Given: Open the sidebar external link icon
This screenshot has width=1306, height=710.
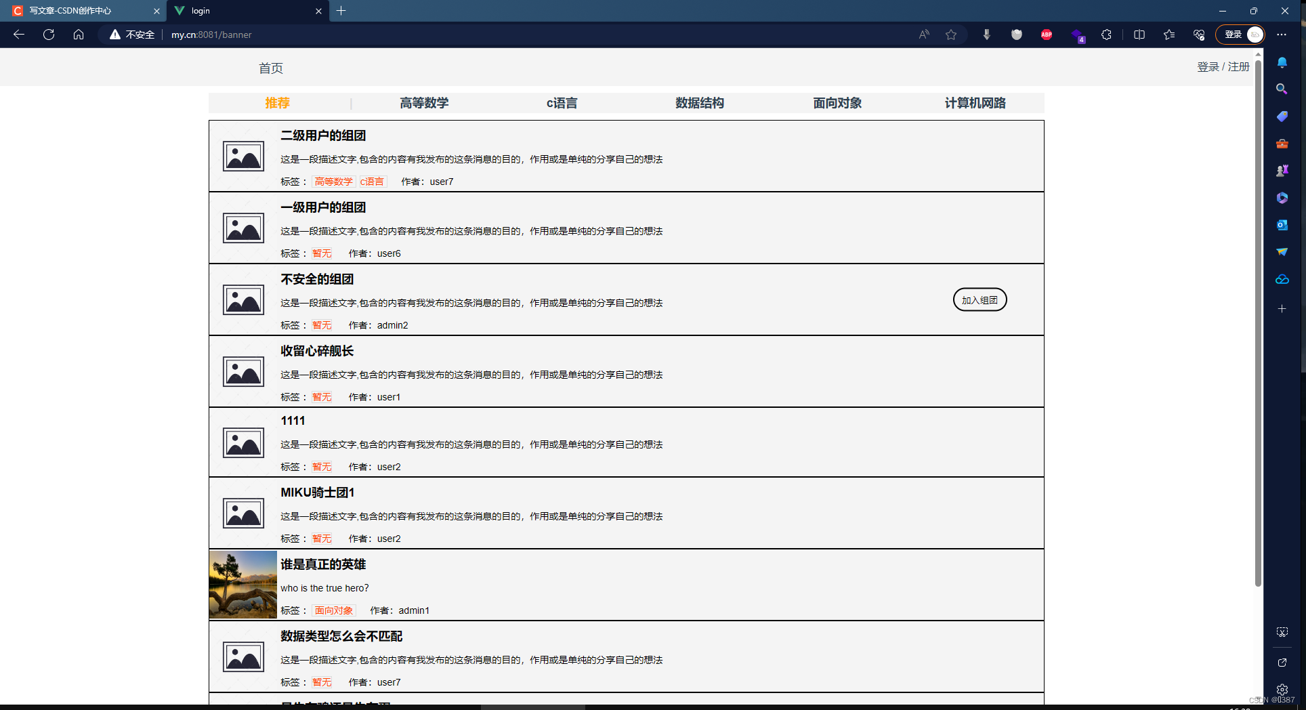Looking at the screenshot, I should [x=1282, y=663].
